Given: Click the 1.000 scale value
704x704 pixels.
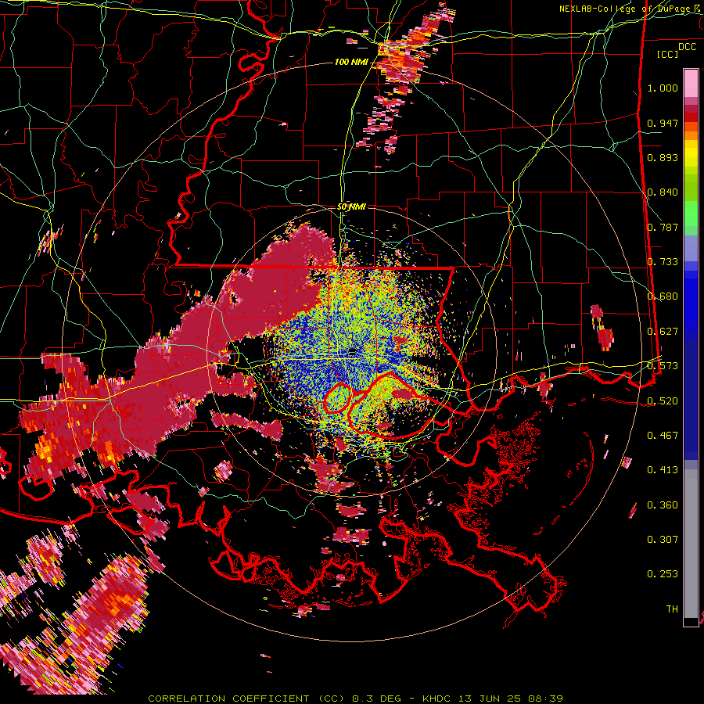Looking at the screenshot, I should point(663,88).
